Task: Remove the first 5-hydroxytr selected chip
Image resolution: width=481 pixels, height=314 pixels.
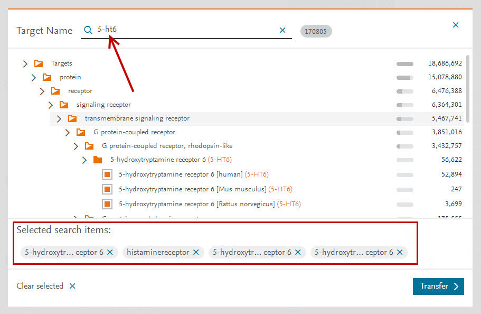Action: 110,253
